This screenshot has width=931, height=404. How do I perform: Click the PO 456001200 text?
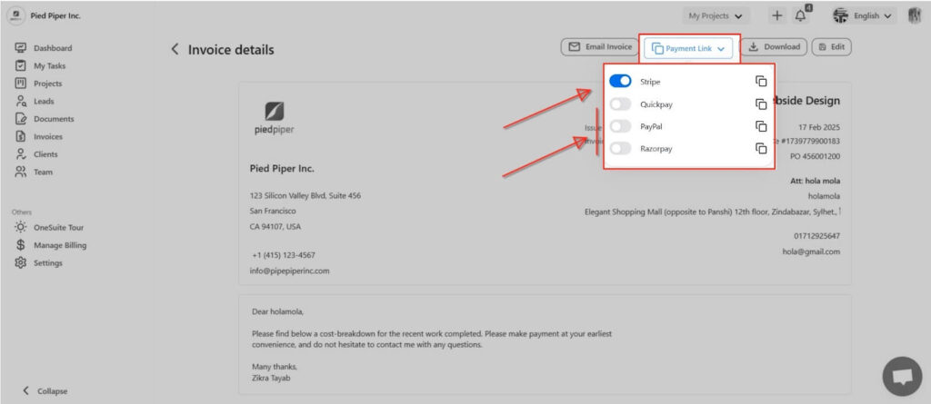click(816, 157)
